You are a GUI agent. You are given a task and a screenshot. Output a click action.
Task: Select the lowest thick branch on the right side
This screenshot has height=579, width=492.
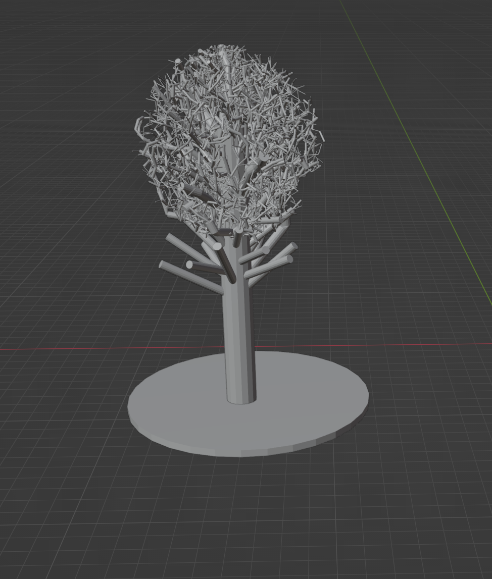268,268
